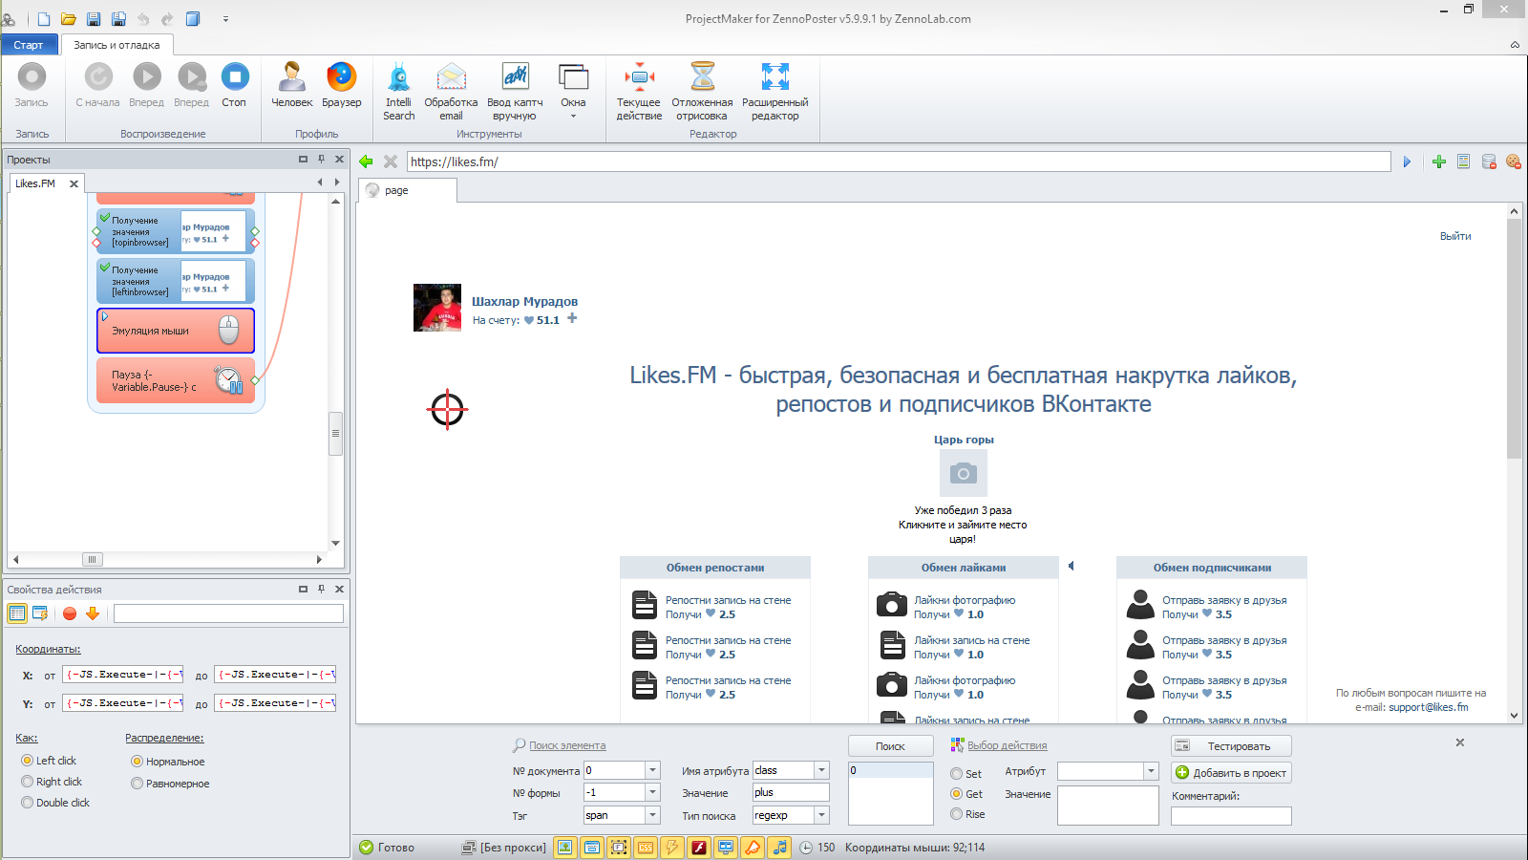The image size is (1528, 860).
Task: Click the orange down arrow in action properties
Action: point(93,613)
